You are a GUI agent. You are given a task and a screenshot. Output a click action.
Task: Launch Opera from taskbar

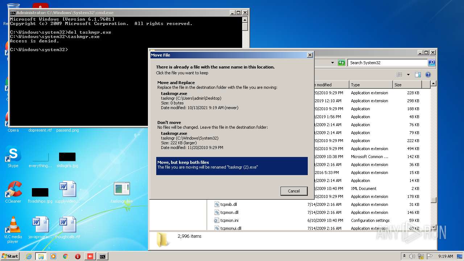(x=78, y=256)
